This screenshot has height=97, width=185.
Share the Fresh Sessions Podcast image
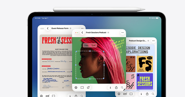116,87
